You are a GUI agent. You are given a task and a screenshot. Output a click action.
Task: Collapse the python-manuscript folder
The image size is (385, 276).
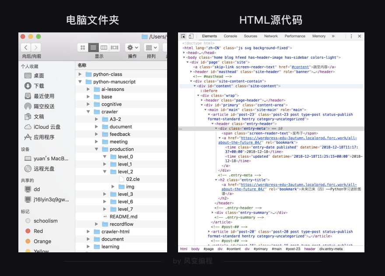[80, 81]
